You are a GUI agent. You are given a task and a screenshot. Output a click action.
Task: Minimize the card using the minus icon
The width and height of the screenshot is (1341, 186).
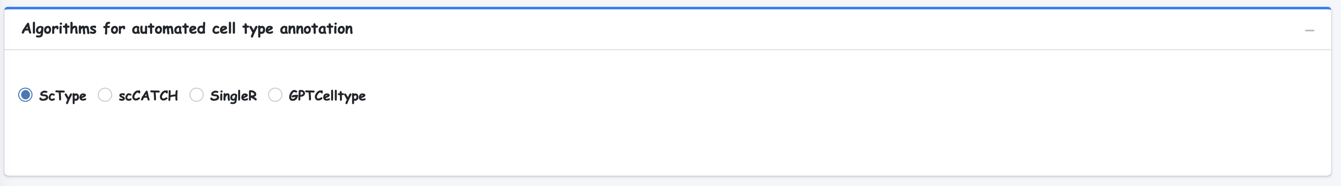[1309, 31]
